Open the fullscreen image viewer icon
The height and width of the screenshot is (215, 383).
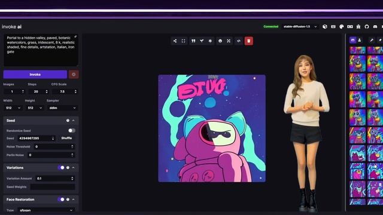tap(184, 41)
